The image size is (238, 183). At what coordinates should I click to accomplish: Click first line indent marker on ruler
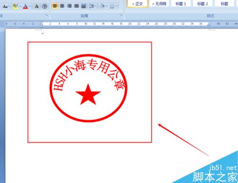click(41, 22)
